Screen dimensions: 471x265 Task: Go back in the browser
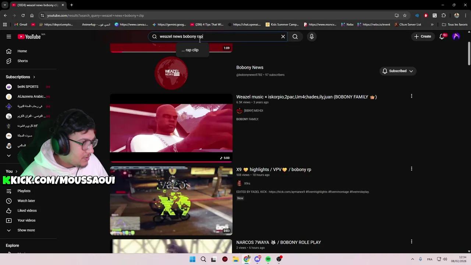pyautogui.click(x=5, y=15)
